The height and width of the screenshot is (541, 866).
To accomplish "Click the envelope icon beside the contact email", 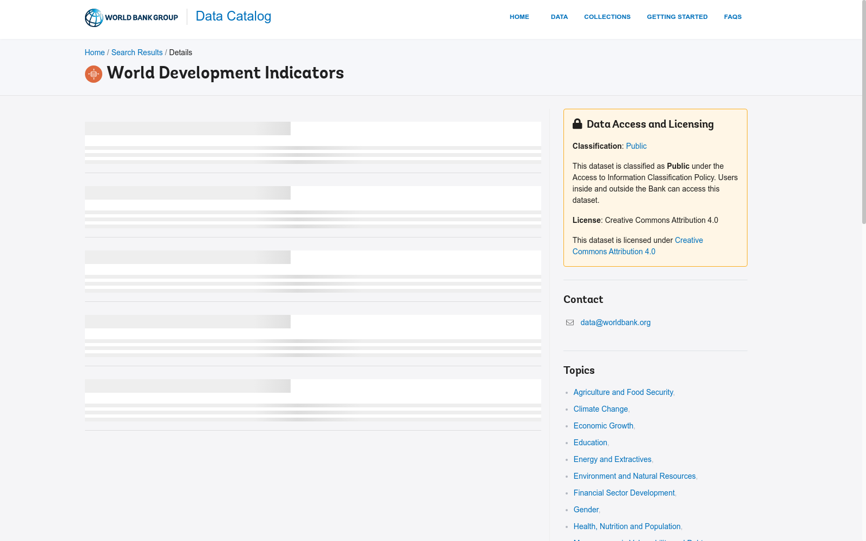I will [x=570, y=322].
